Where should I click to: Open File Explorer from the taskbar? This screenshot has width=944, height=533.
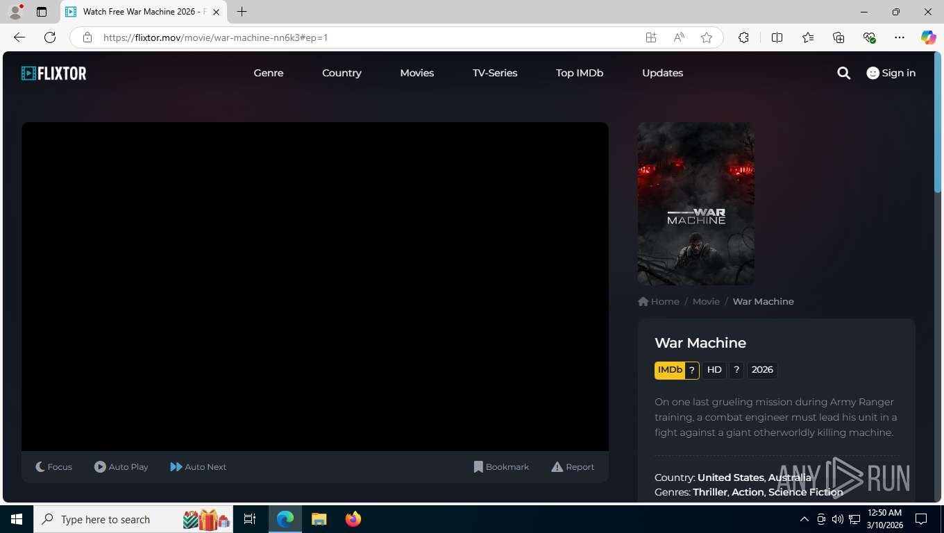[319, 519]
